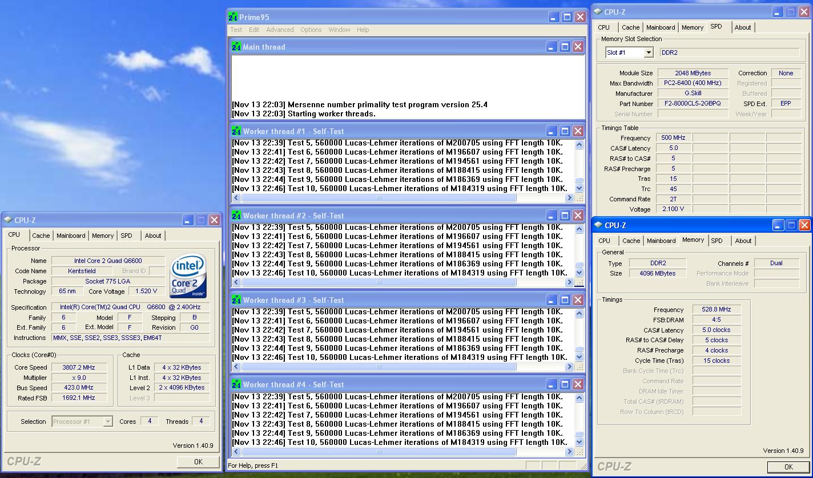
Task: Click the Level 2 cache value 2 x 4096 KBytes
Action: (182, 388)
